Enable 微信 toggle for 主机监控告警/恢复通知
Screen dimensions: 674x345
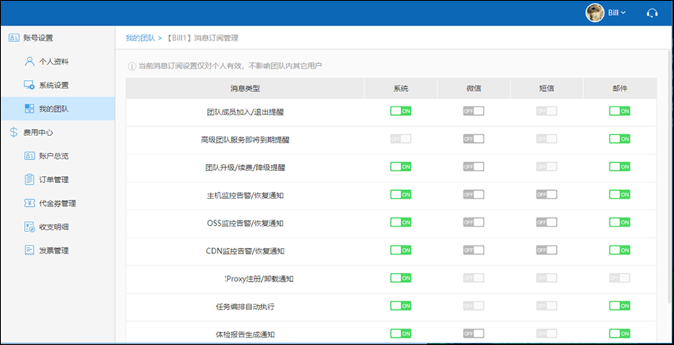click(x=473, y=194)
